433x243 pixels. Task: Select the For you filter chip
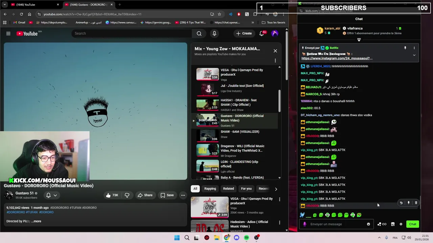pyautogui.click(x=246, y=189)
